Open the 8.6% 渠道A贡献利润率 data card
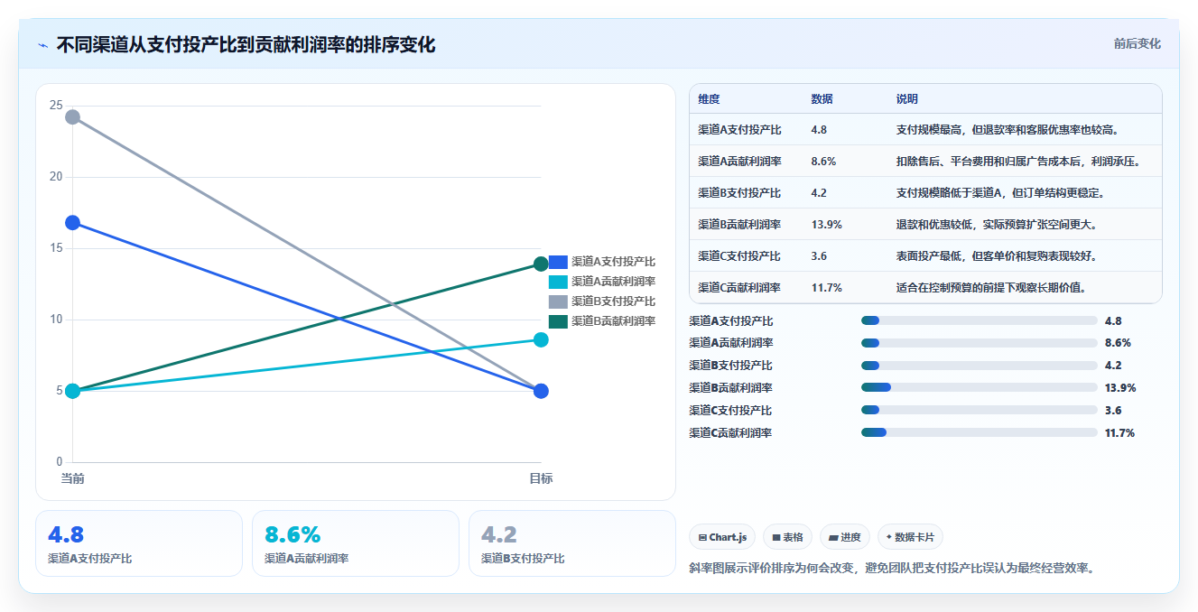 coord(356,543)
